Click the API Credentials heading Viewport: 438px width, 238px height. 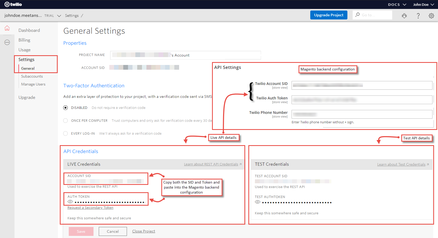pyautogui.click(x=81, y=151)
